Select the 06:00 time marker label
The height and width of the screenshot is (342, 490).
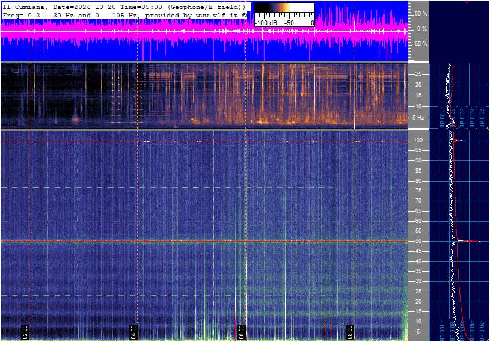click(x=241, y=332)
